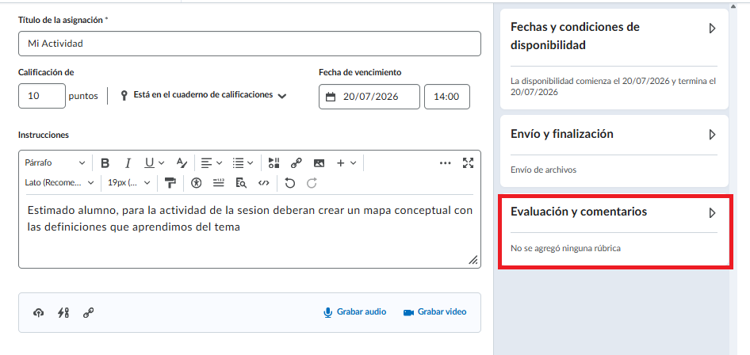Click the text alignment icon
Viewport: 750px width, 355px height.
206,163
